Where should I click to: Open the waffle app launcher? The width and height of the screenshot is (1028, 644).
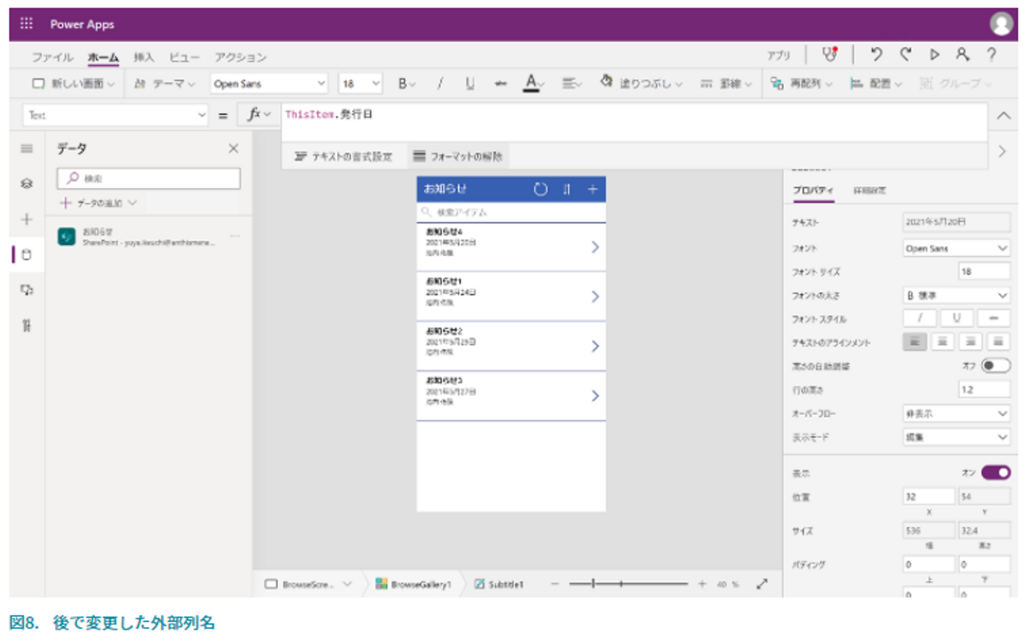pos(26,24)
